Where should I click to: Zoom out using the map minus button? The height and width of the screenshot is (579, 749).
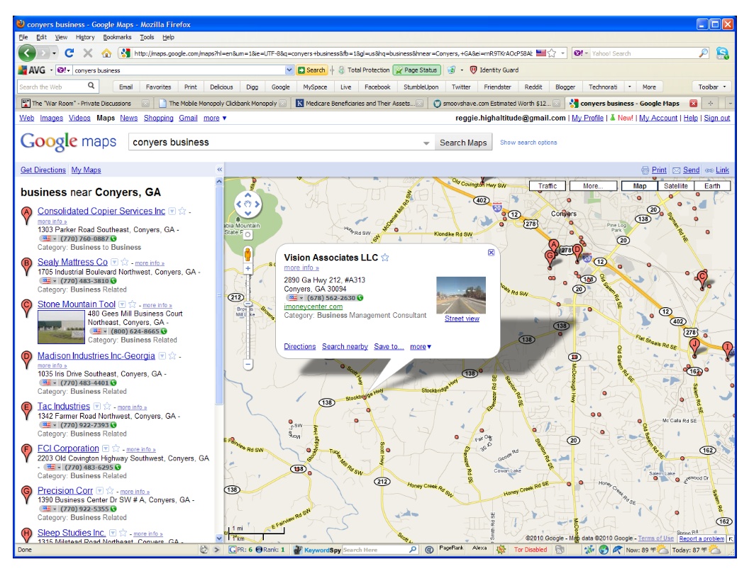pyautogui.click(x=248, y=364)
